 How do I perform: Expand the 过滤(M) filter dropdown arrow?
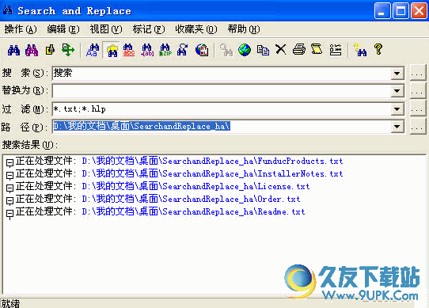coord(397,109)
